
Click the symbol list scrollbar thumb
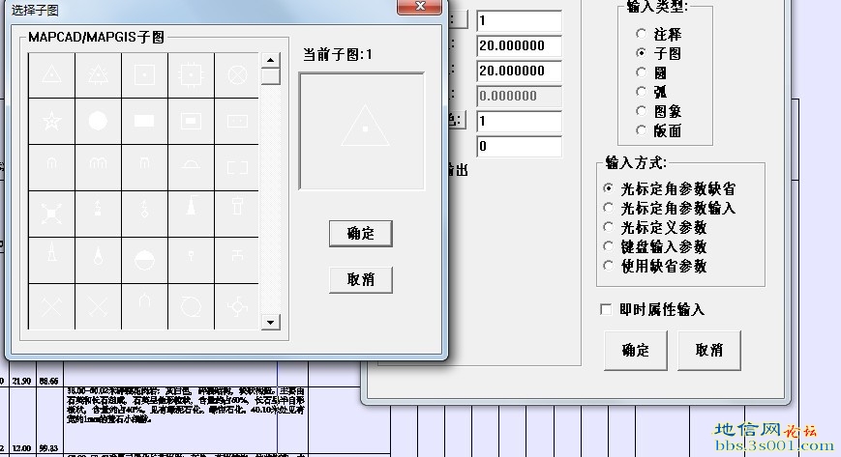(270, 76)
